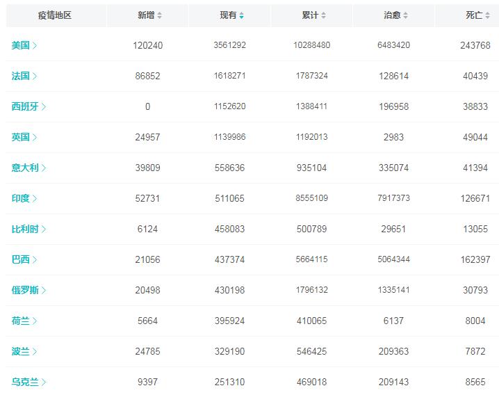Click chevron next to 波兰
The width and height of the screenshot is (499, 395).
click(x=35, y=351)
